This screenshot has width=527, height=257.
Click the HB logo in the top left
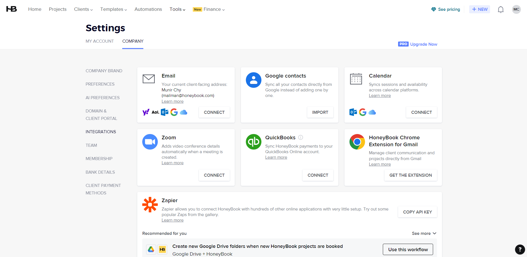(x=11, y=9)
